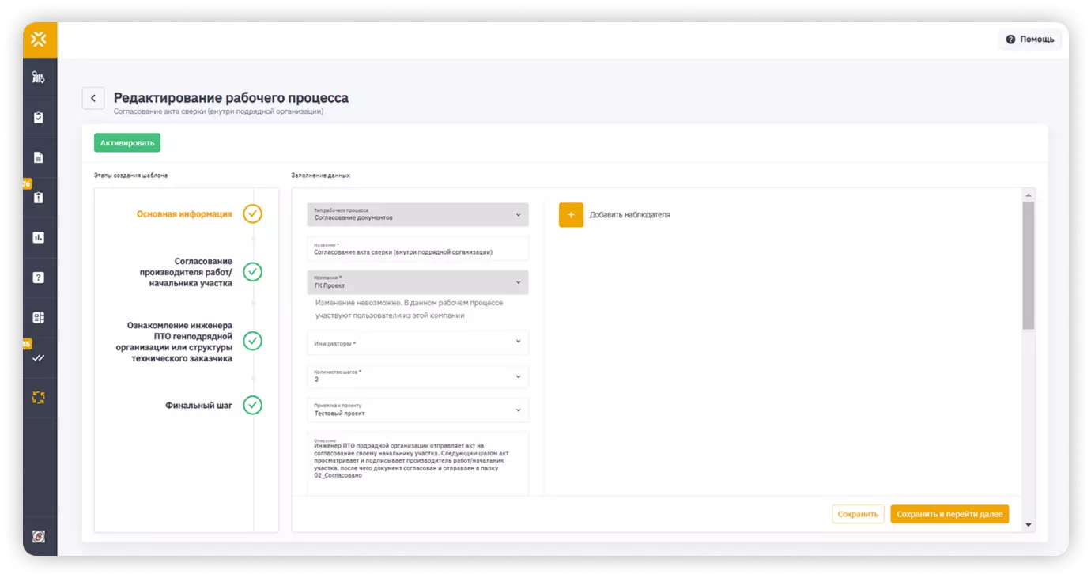The width and height of the screenshot is (1091, 578).
Task: Click checkmark next to 'Согласование производителя работ' step
Action: coord(252,272)
